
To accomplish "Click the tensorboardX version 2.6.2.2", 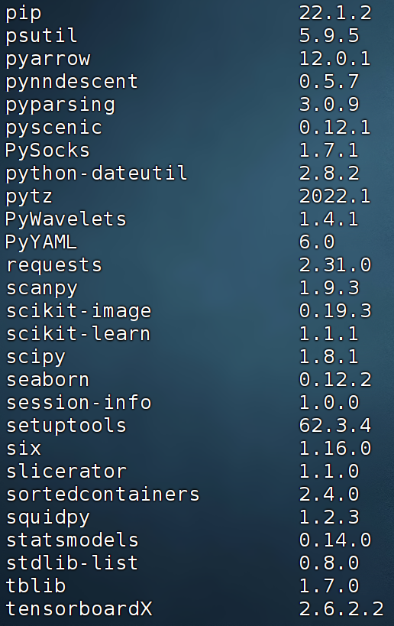I will click(x=341, y=609).
